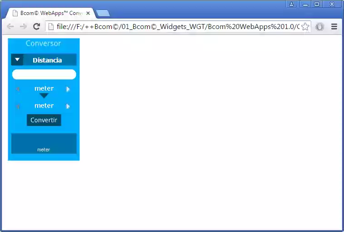Close the browser window
The width and height of the screenshot is (344, 232).
point(332,4)
